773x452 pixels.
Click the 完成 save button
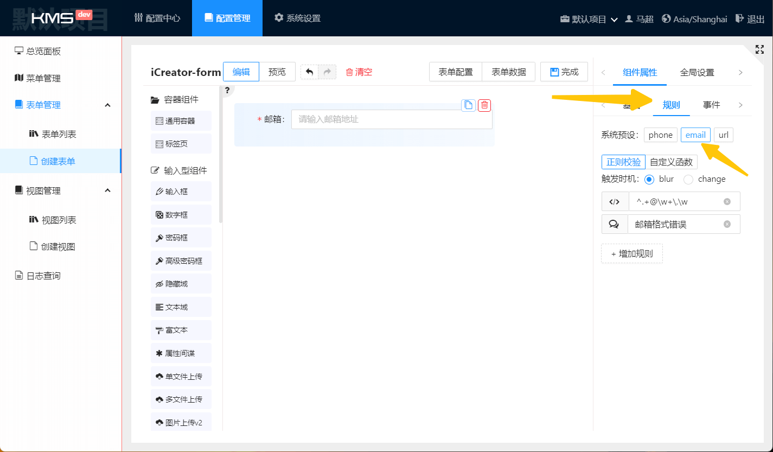click(564, 72)
